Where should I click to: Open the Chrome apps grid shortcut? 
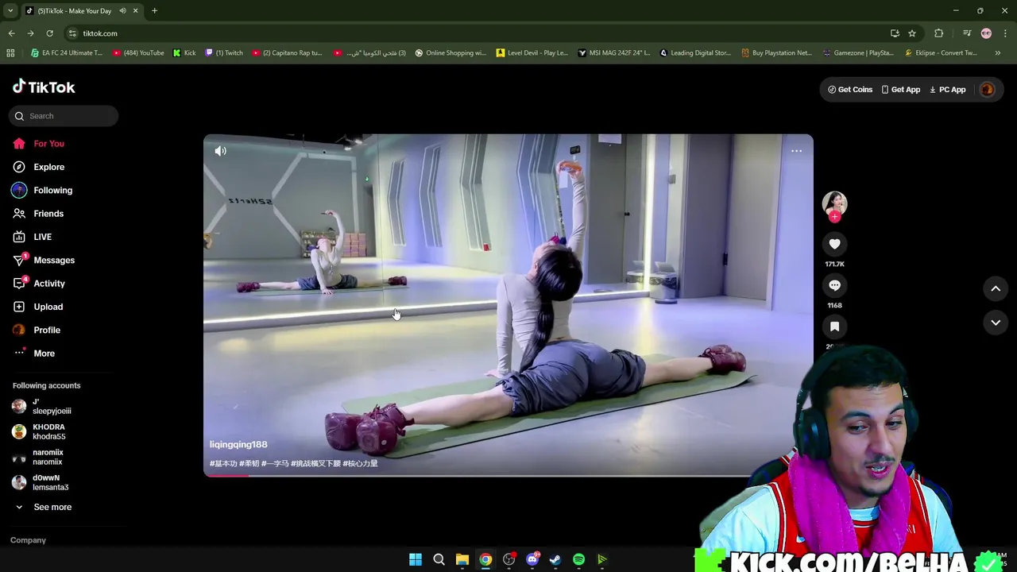[10, 53]
